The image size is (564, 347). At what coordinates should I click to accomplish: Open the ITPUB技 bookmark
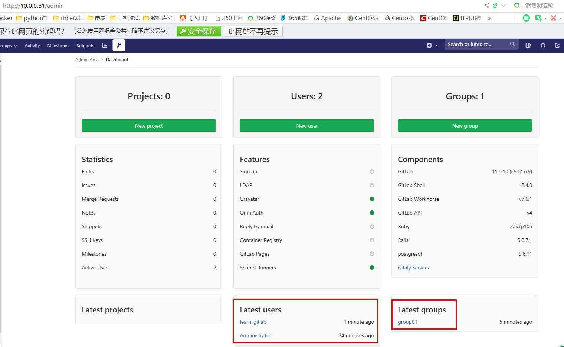point(467,18)
